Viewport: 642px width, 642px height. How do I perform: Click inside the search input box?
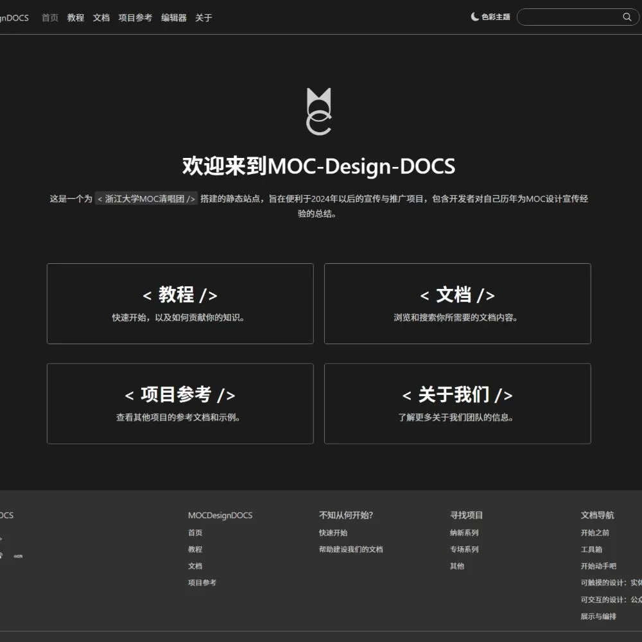[571, 17]
